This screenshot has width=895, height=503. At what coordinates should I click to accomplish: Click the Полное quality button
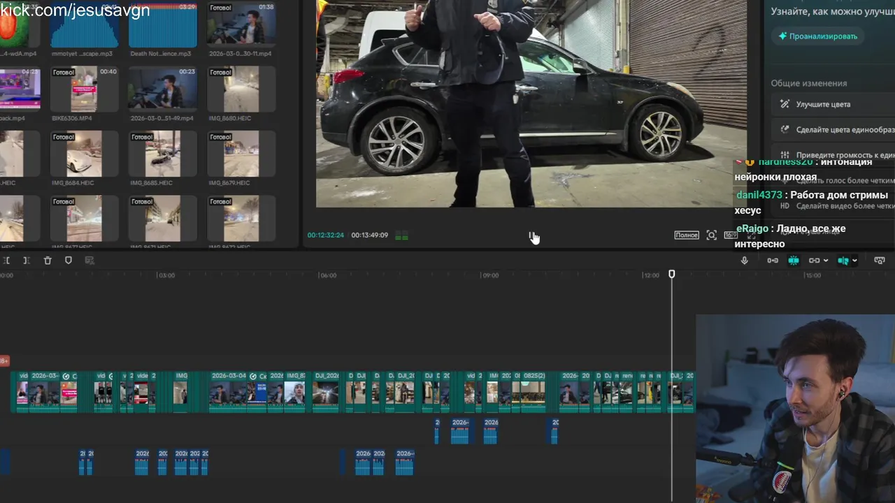(x=687, y=235)
